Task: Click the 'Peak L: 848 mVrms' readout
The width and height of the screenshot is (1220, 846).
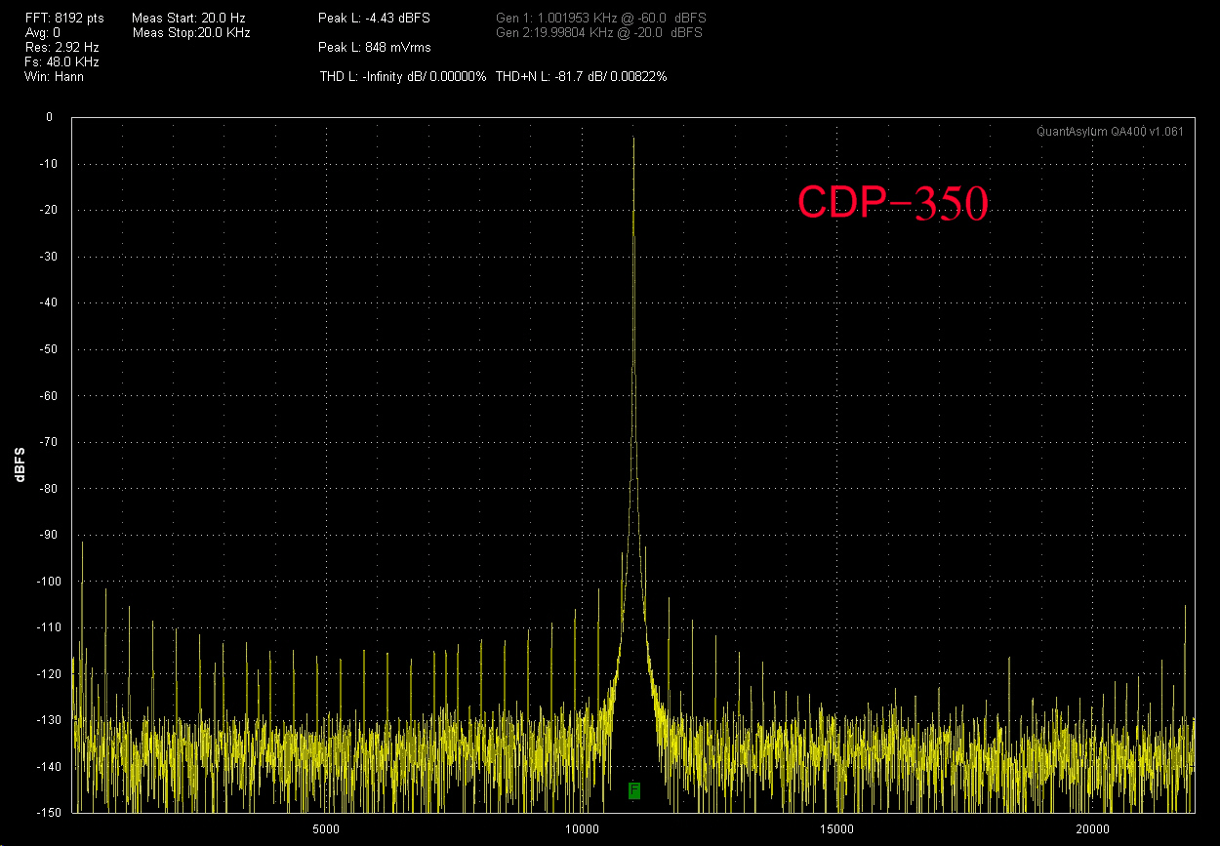Action: [375, 47]
